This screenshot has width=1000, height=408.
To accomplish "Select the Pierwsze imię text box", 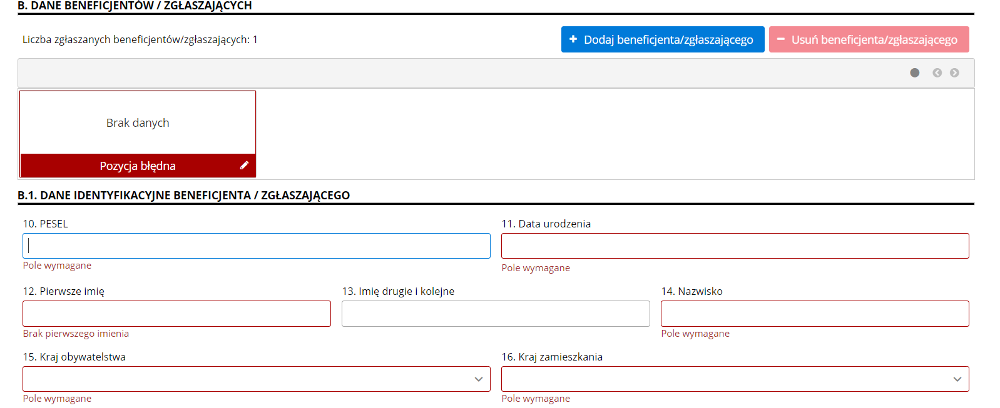I will pyautogui.click(x=176, y=314).
